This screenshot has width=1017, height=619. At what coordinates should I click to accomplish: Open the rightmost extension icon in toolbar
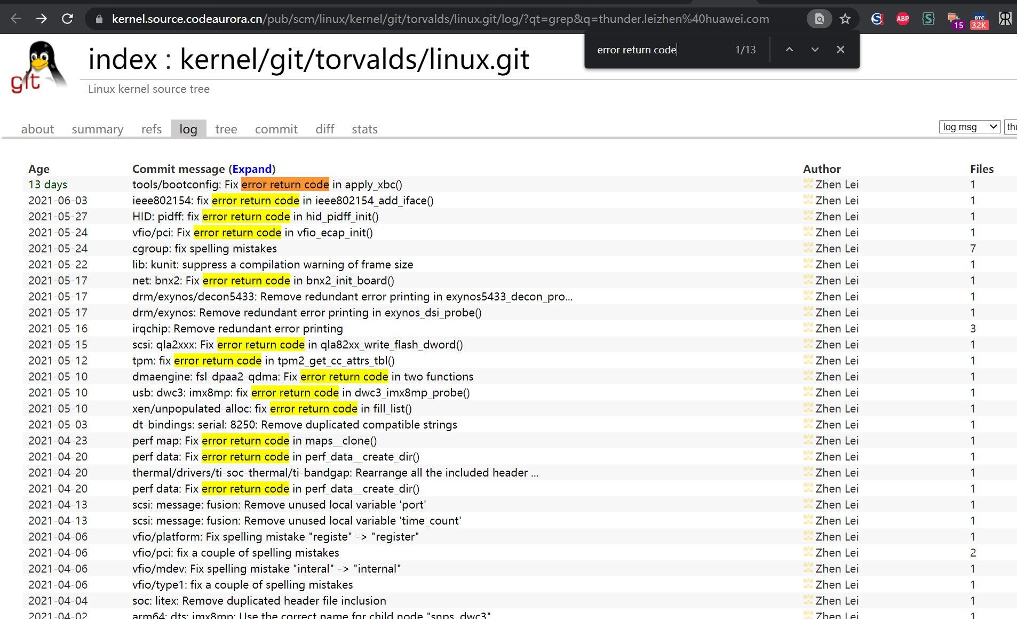point(1005,19)
